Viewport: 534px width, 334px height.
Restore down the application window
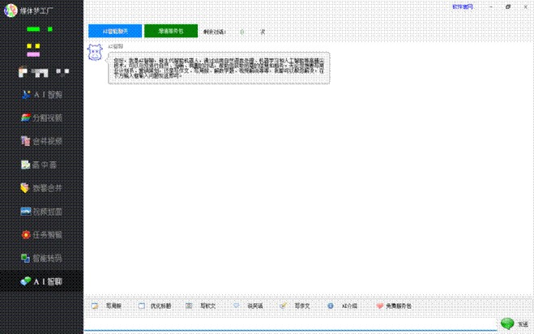(508, 6)
